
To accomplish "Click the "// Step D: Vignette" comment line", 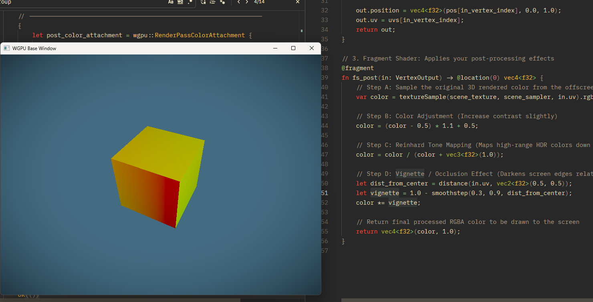I will click(x=474, y=174).
